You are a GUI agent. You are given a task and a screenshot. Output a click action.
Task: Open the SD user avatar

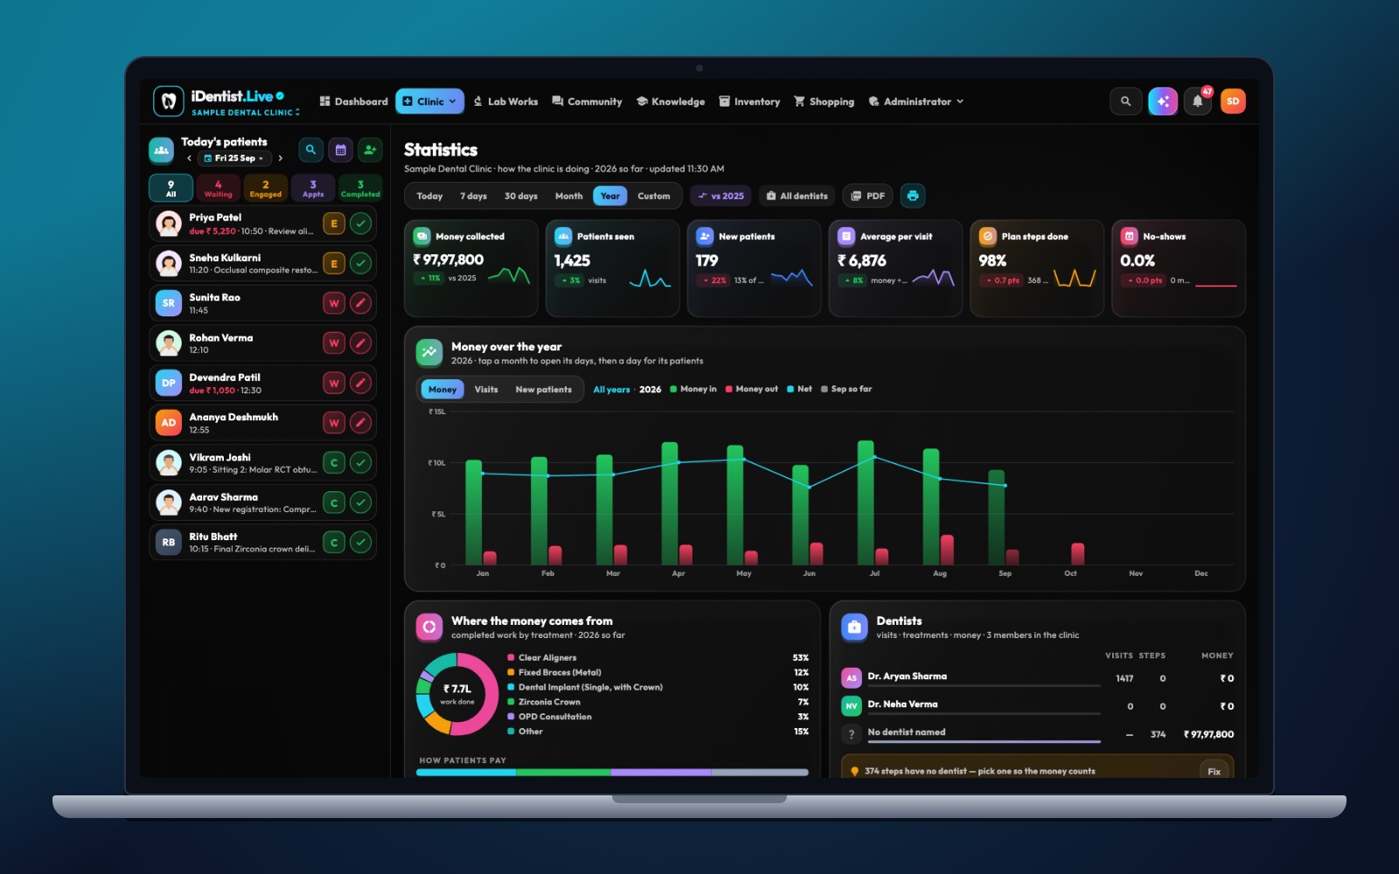(1233, 101)
